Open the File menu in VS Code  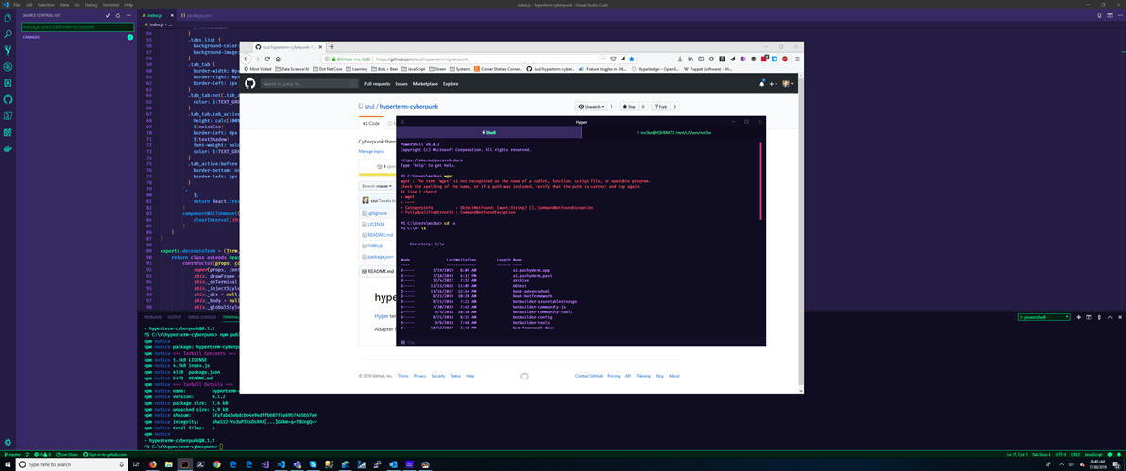pyautogui.click(x=17, y=5)
